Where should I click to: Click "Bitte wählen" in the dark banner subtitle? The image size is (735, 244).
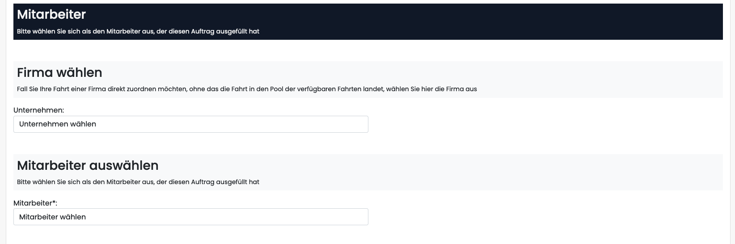pyautogui.click(x=36, y=31)
